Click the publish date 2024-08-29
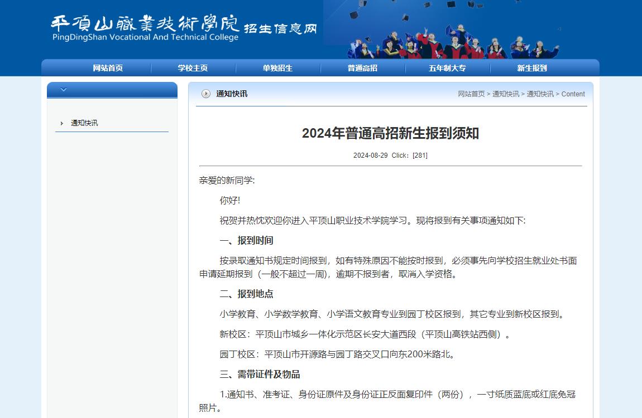This screenshot has height=418, width=642. [370, 155]
